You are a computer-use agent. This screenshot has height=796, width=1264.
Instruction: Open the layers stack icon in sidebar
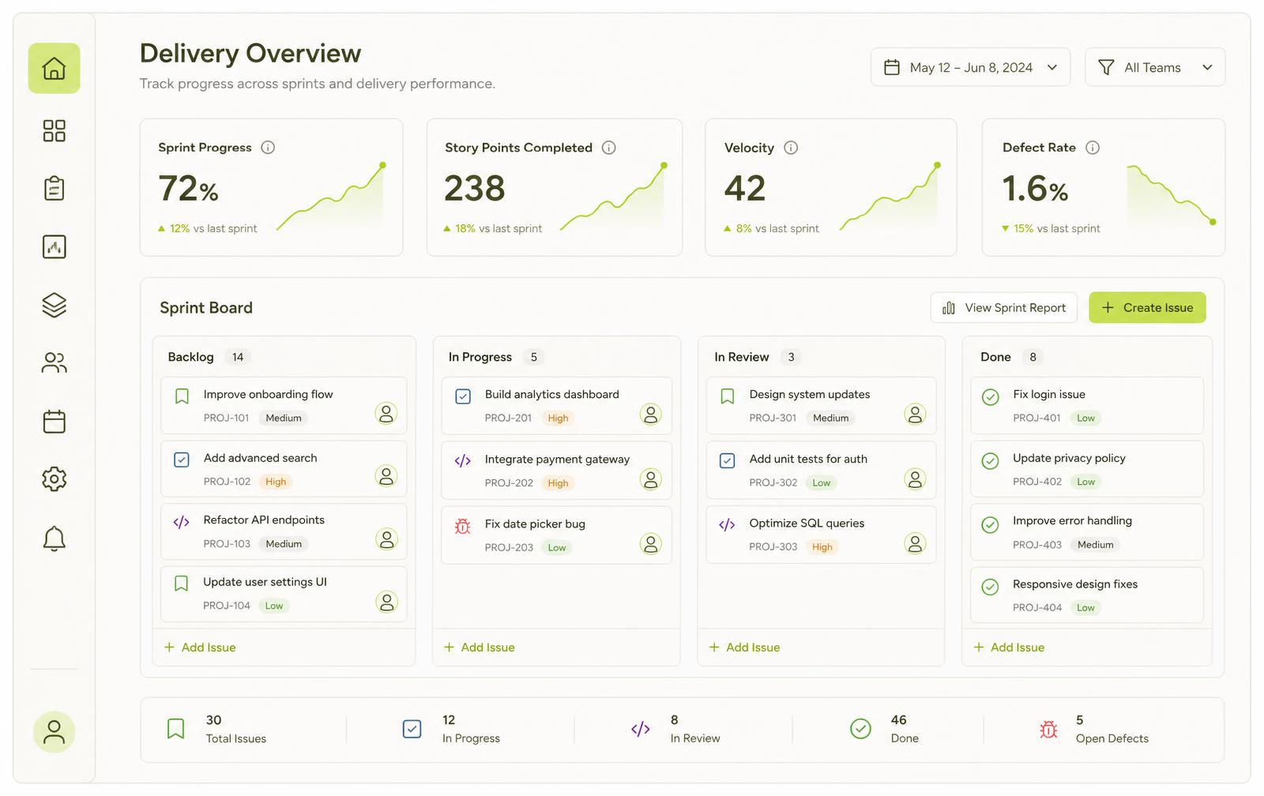54,305
